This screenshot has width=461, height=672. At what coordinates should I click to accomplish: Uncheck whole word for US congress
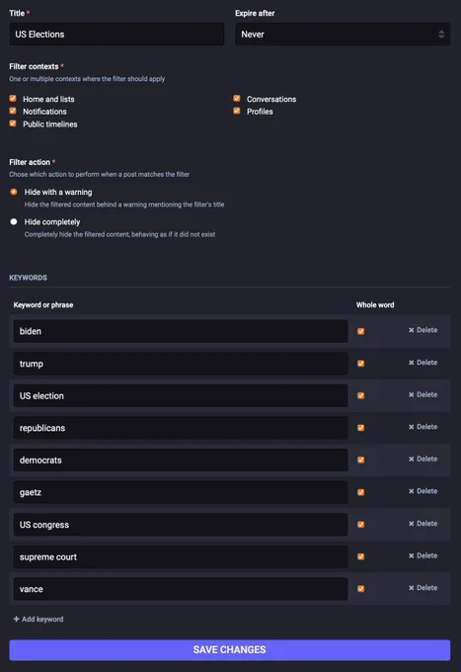[x=361, y=524]
